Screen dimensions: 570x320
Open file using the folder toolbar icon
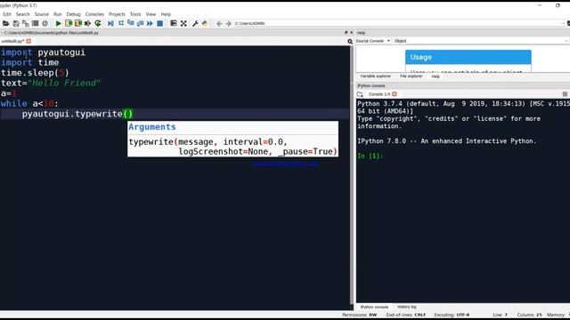pos(6,23)
